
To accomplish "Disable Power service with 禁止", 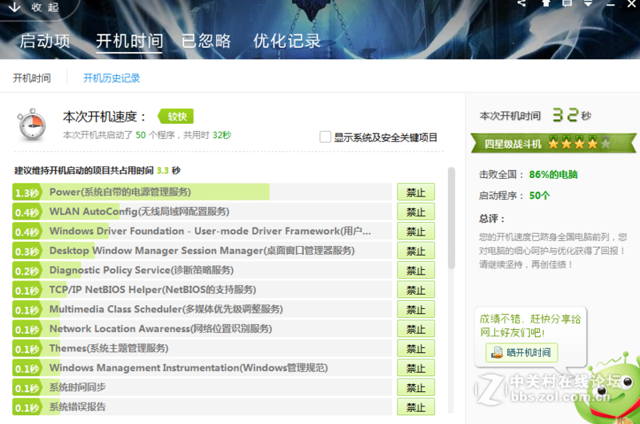I will tap(416, 192).
